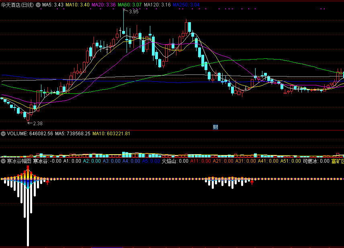Open the dropdown beside 华天酒店(日线) title
This screenshot has width=344, height=248.
(38, 5)
